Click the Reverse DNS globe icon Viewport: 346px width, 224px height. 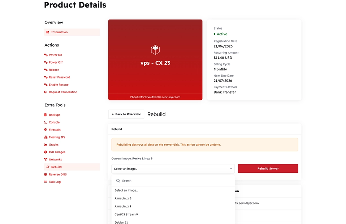point(46,175)
